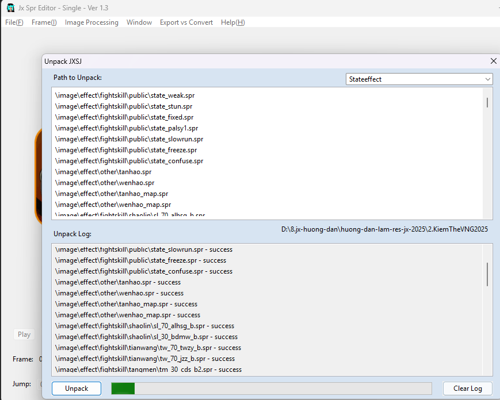Open the Frame menu

click(44, 22)
